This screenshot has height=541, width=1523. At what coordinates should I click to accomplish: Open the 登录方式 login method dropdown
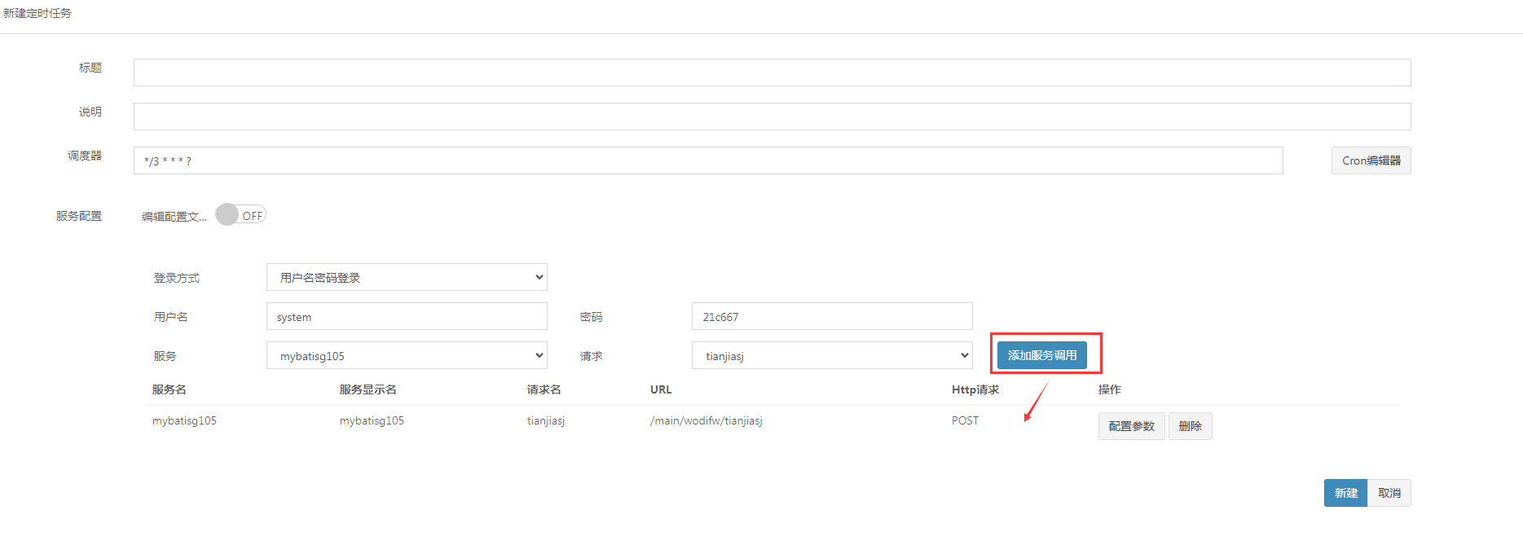[407, 277]
